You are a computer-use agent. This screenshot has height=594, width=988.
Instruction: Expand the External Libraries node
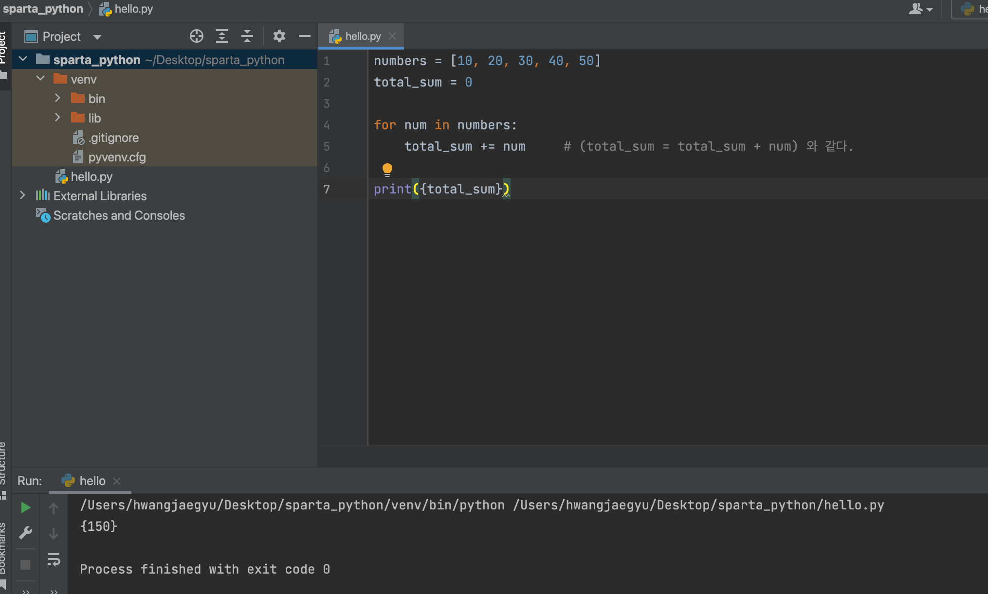click(x=22, y=195)
